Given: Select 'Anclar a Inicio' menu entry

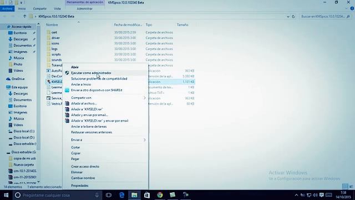Looking at the screenshot, I should [x=81, y=84].
